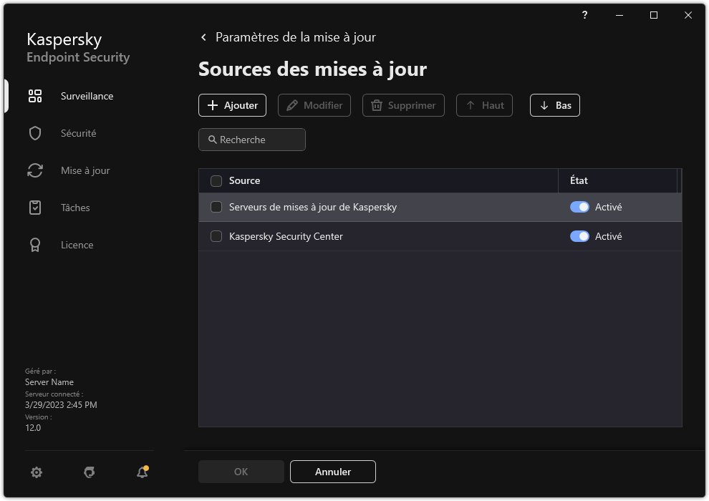This screenshot has height=501, width=709.
Task: Move source up with the Haut button
Action: (484, 105)
